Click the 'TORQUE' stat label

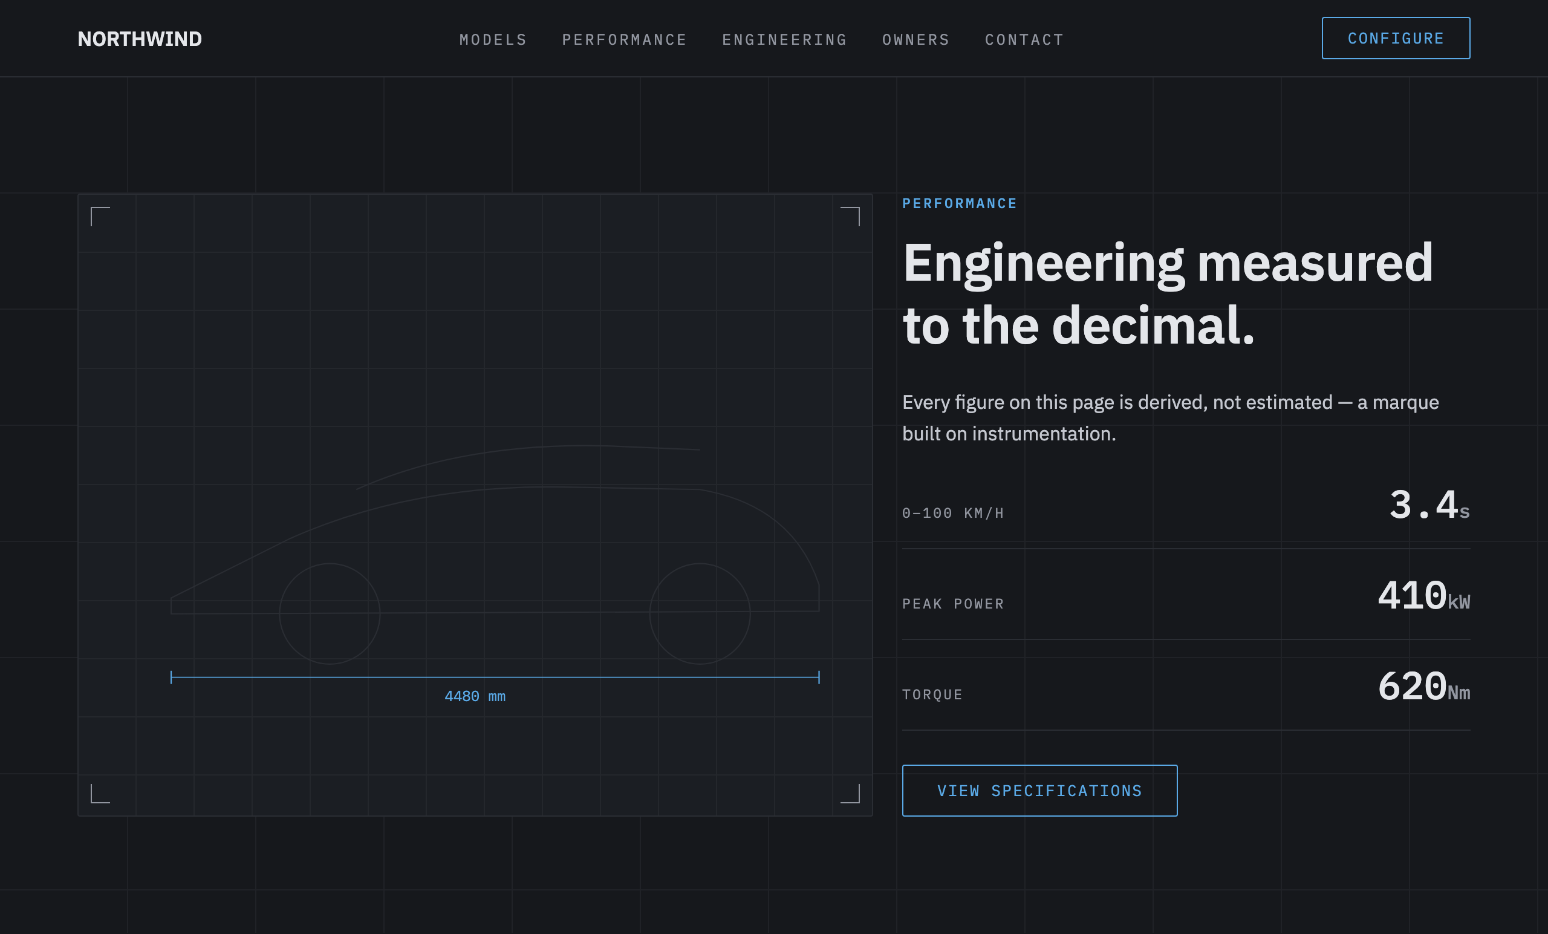pos(932,694)
